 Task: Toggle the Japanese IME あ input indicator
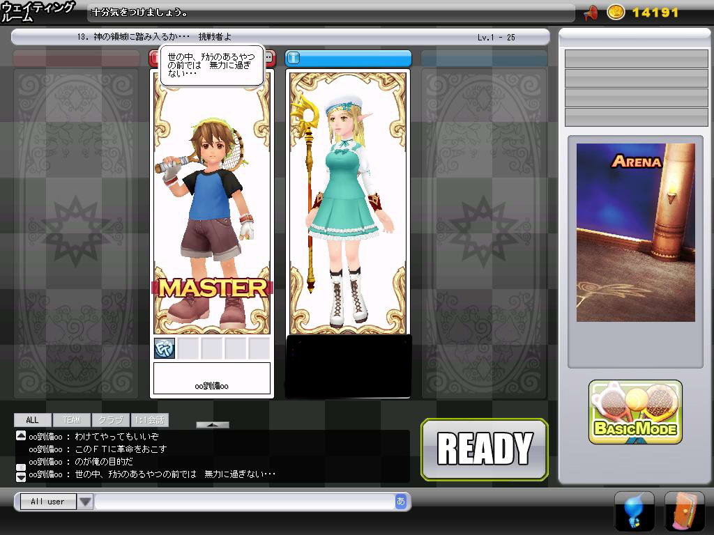tap(401, 502)
